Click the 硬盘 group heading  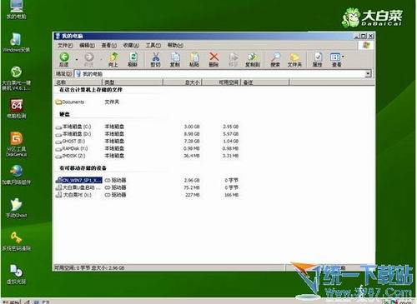64,114
